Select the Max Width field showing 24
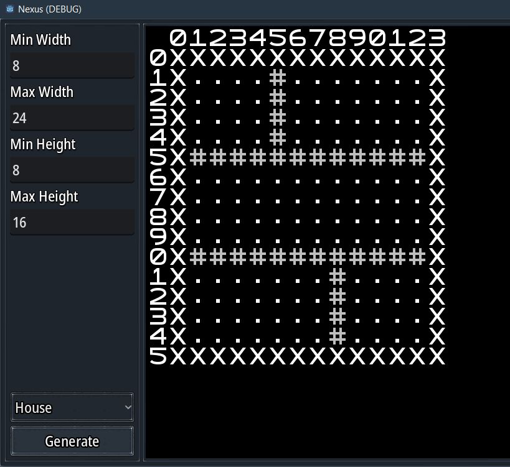 (72, 118)
